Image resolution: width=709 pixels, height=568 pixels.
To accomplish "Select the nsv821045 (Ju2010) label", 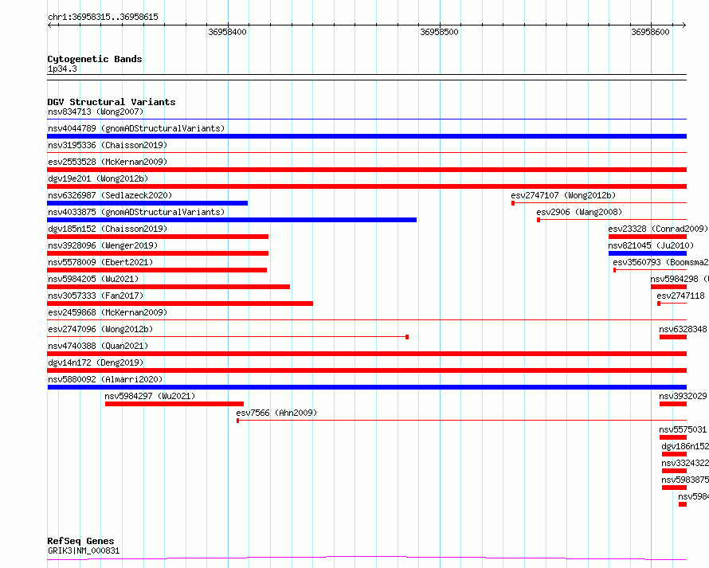I will click(x=651, y=245).
